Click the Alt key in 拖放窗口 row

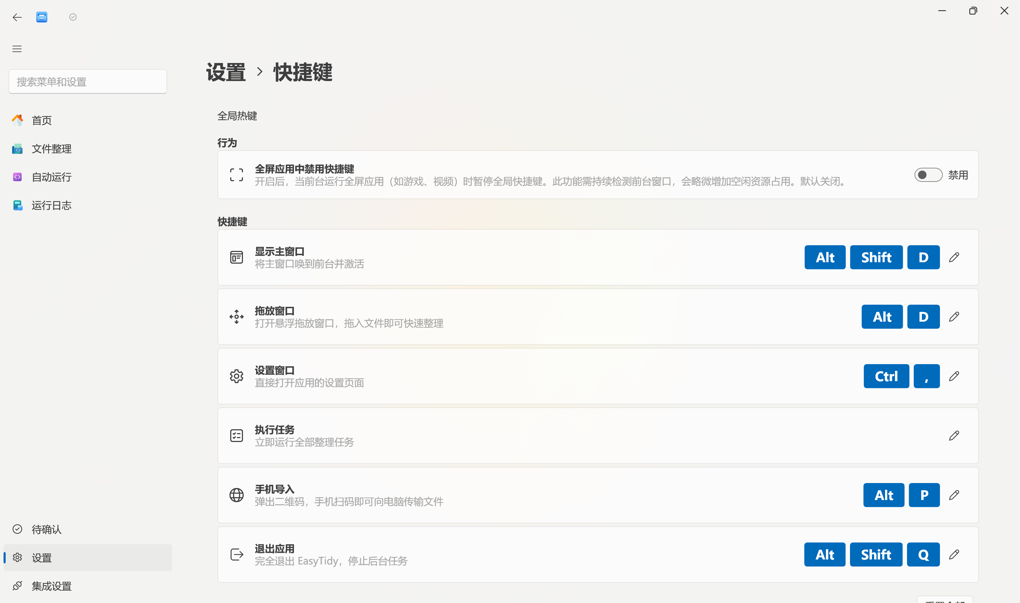point(882,317)
